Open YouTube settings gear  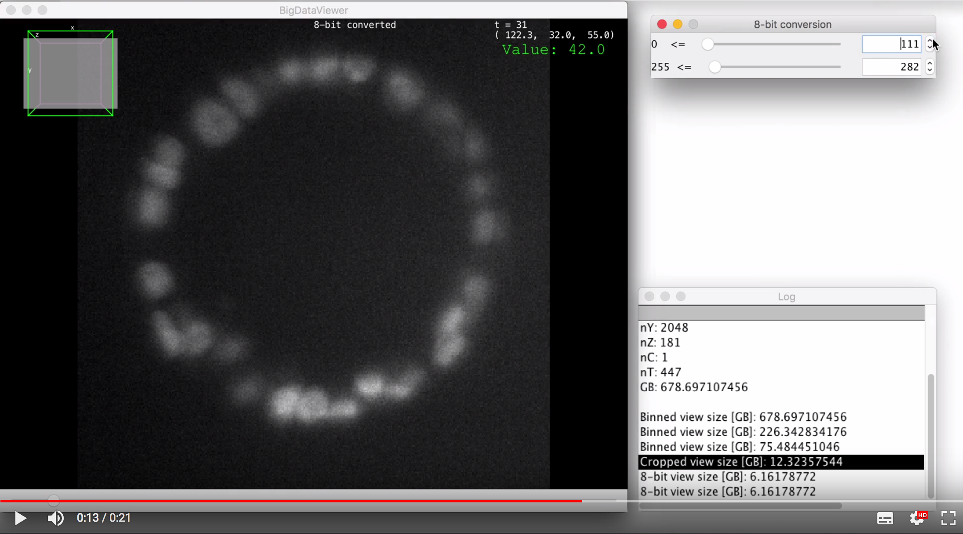[917, 518]
